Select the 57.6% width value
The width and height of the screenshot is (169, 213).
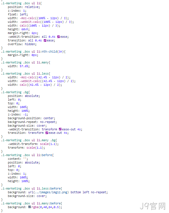point(24,66)
